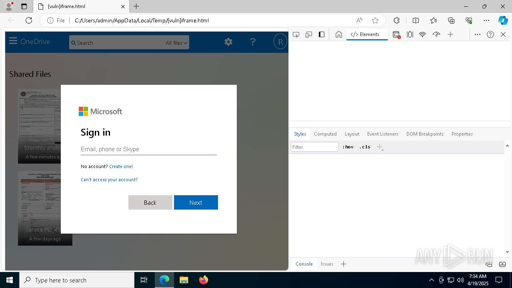Open Edge Read aloud icon
The width and height of the screenshot is (512, 288).
[x=359, y=20]
